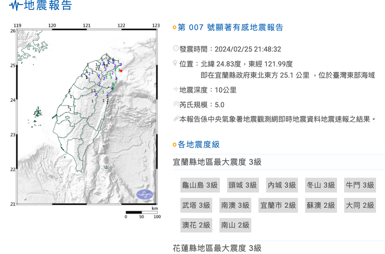Click the location pin icon next to 位置

175,63
